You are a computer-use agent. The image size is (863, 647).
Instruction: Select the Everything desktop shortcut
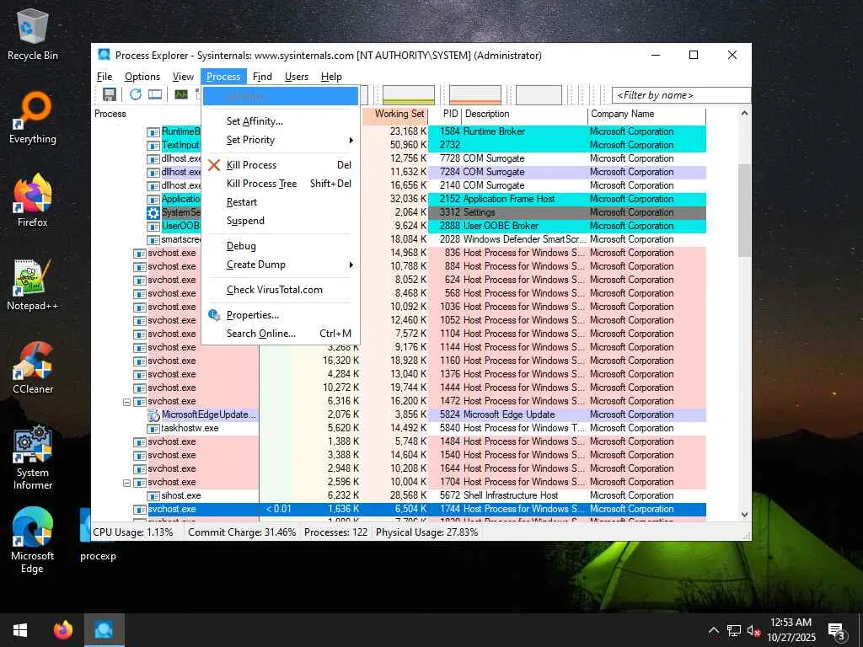33,118
